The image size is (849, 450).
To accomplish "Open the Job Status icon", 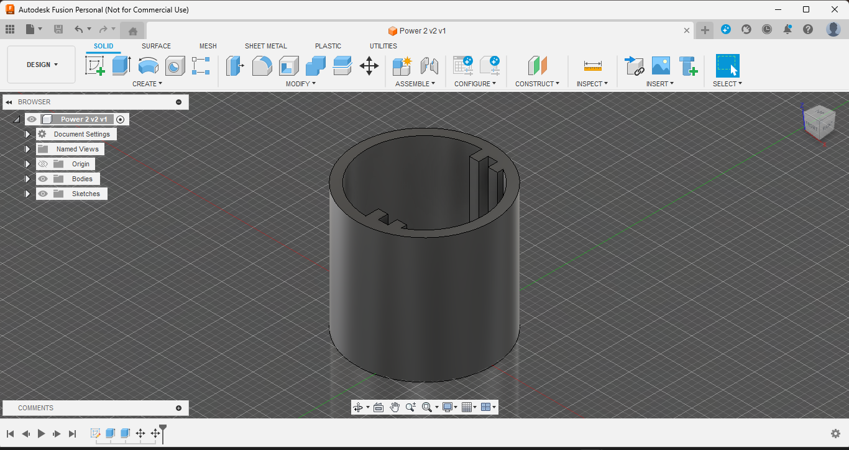I will [x=767, y=29].
